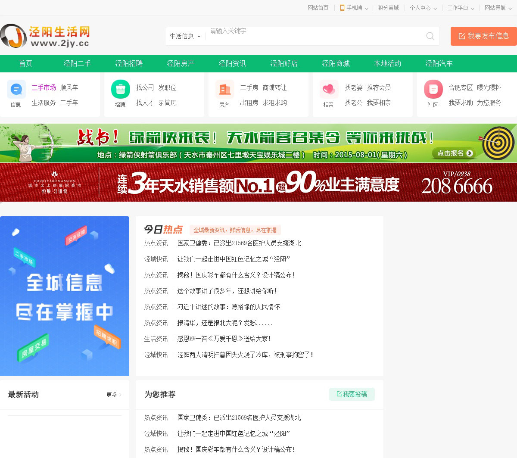Open 泾阳商城 nav item
This screenshot has height=458, width=517.
(x=336, y=64)
